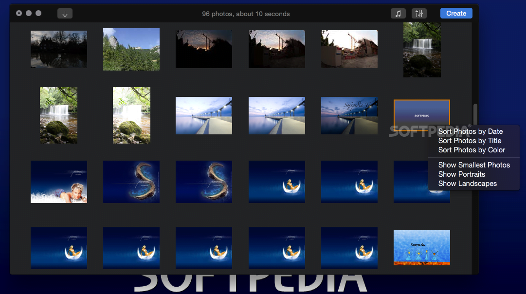Click the import down-arrow toolbar button
This screenshot has width=526, height=294.
[65, 14]
